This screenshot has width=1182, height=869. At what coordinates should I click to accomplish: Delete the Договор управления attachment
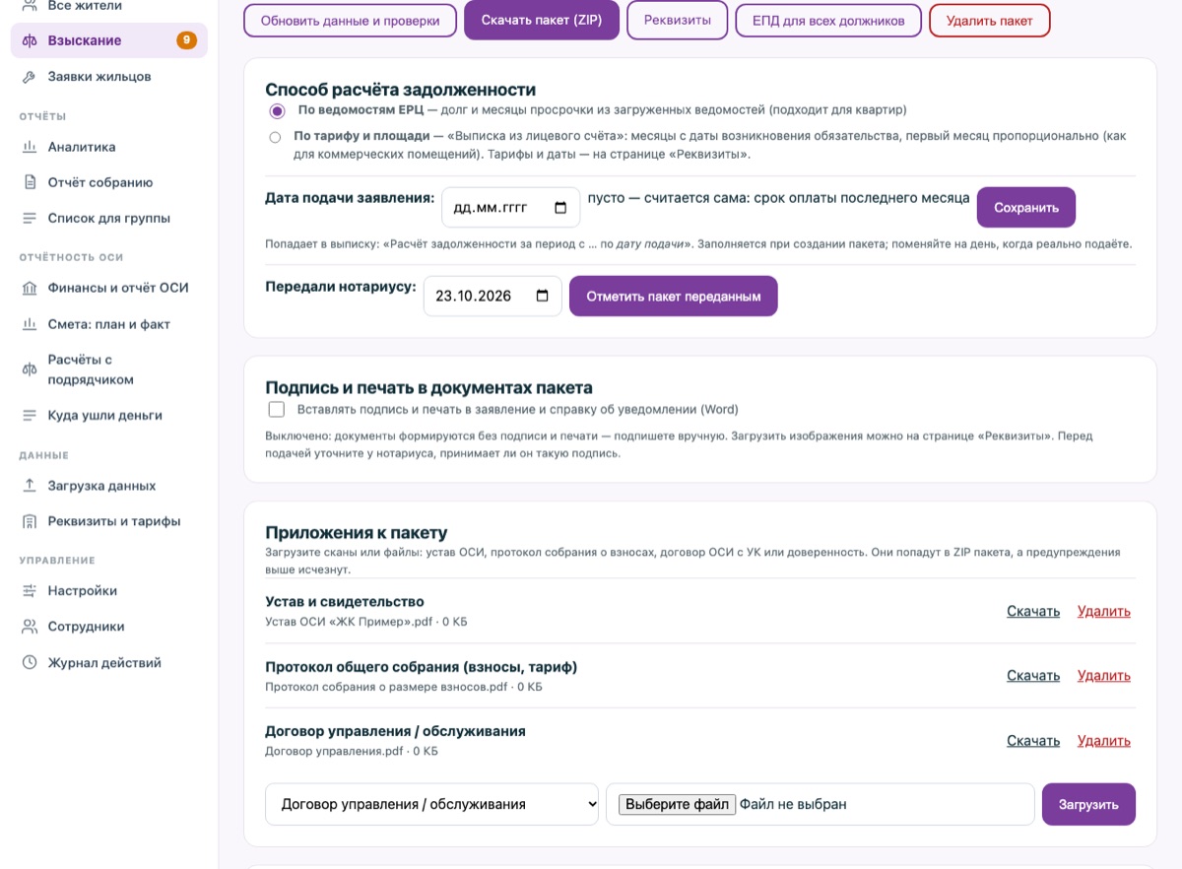(1104, 741)
